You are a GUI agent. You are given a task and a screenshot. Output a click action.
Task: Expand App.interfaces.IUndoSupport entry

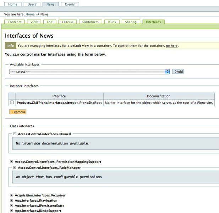[x=12, y=211]
